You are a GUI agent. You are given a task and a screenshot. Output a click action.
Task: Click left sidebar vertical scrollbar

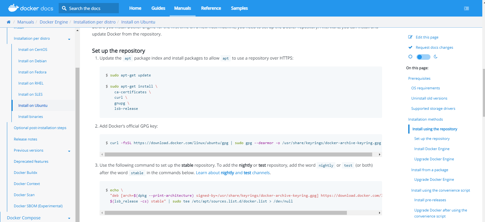[x=77, y=144]
